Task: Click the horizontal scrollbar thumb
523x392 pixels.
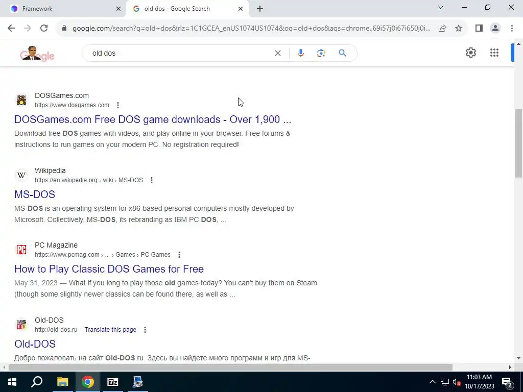Action: pos(230,367)
